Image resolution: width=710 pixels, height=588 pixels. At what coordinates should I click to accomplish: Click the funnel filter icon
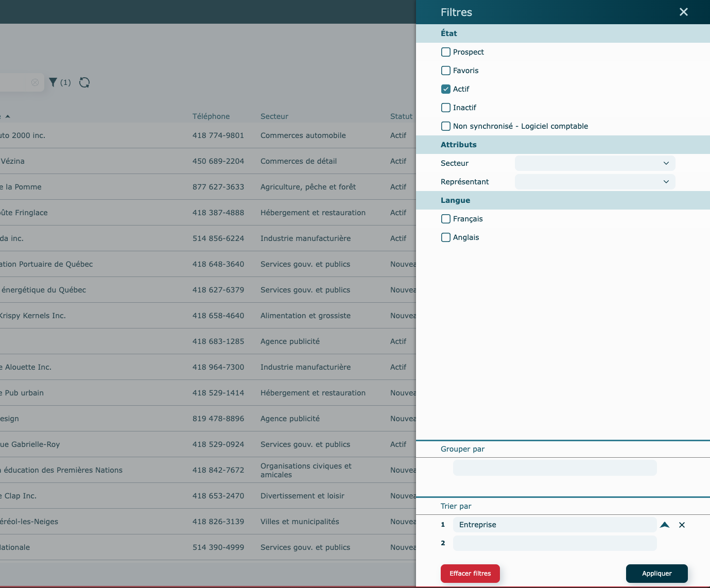(x=53, y=82)
